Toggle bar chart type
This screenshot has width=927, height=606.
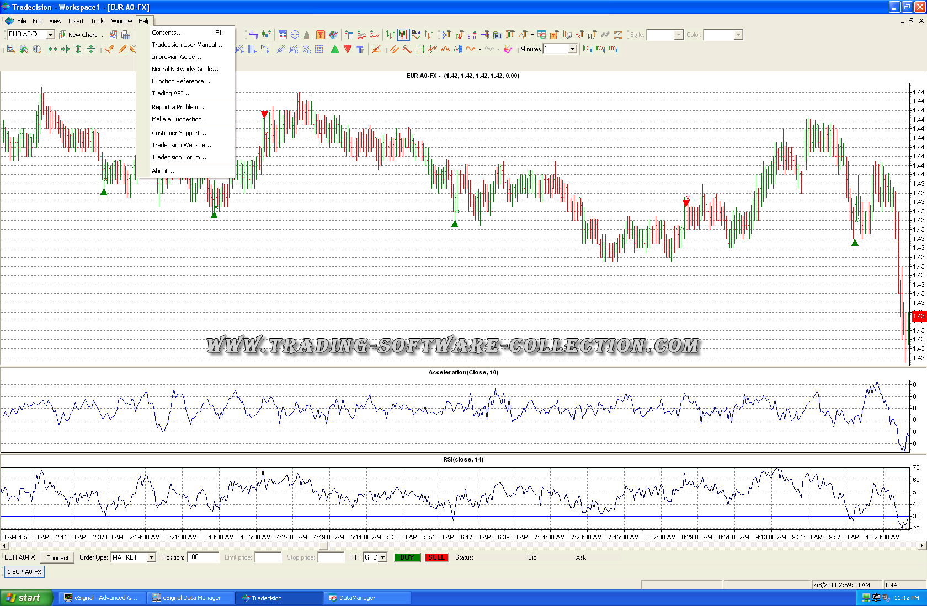[390, 35]
